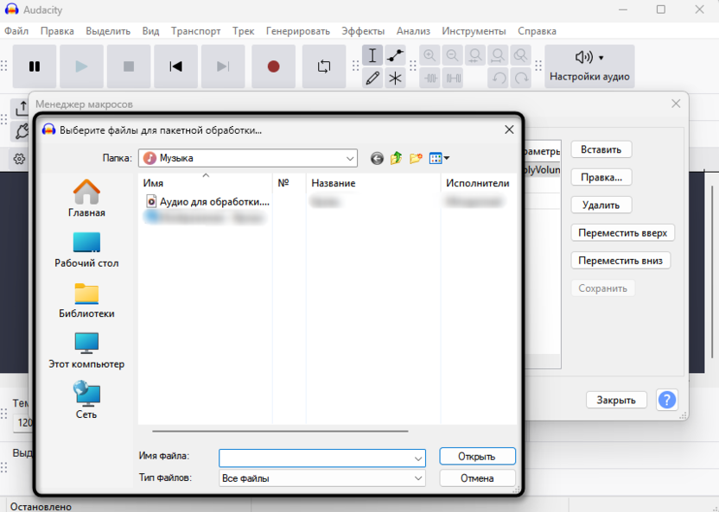Click the Zoom toggle icon
This screenshot has height=512, width=719.
(520, 55)
